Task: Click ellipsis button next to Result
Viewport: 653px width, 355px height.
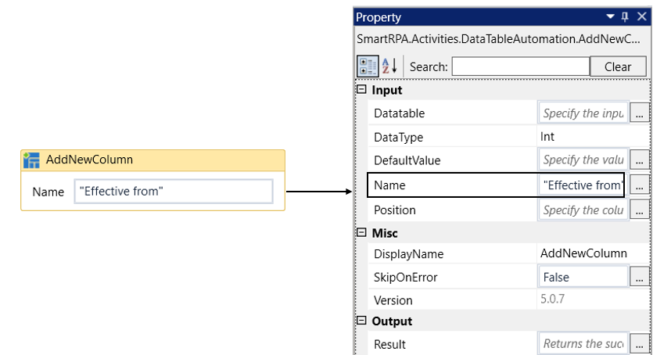Action: click(x=639, y=344)
